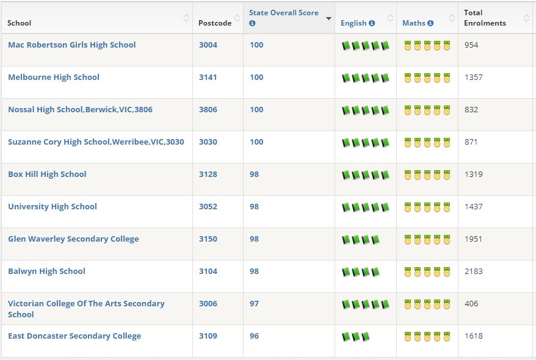Click English book icons for University High
536x360 pixels.
point(366,207)
